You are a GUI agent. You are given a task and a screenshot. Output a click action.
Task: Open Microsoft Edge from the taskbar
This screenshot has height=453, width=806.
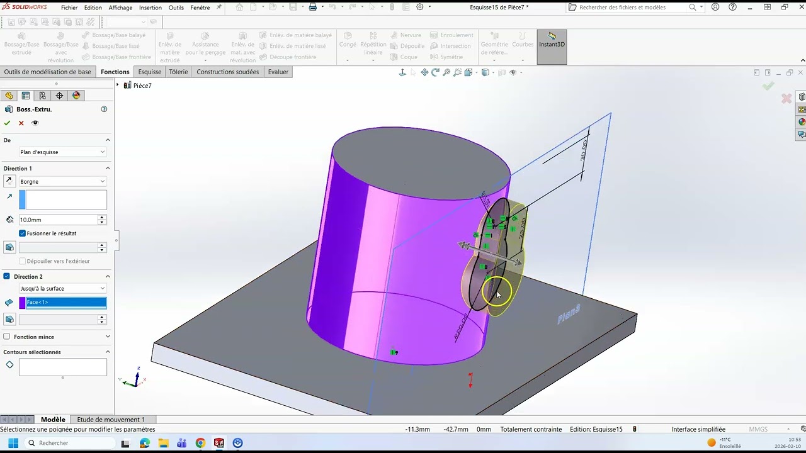coord(145,443)
